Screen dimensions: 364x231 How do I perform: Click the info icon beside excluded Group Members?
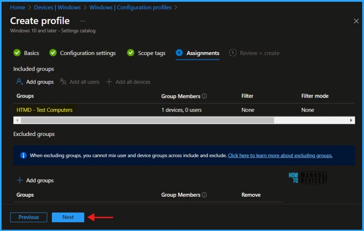(x=204, y=195)
